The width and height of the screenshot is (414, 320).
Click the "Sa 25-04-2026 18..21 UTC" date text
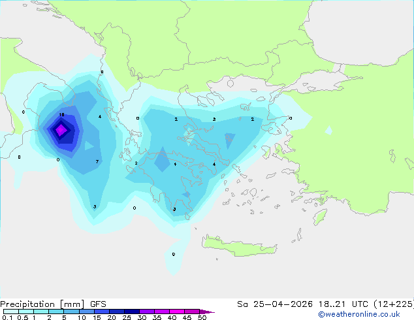[302, 304]
